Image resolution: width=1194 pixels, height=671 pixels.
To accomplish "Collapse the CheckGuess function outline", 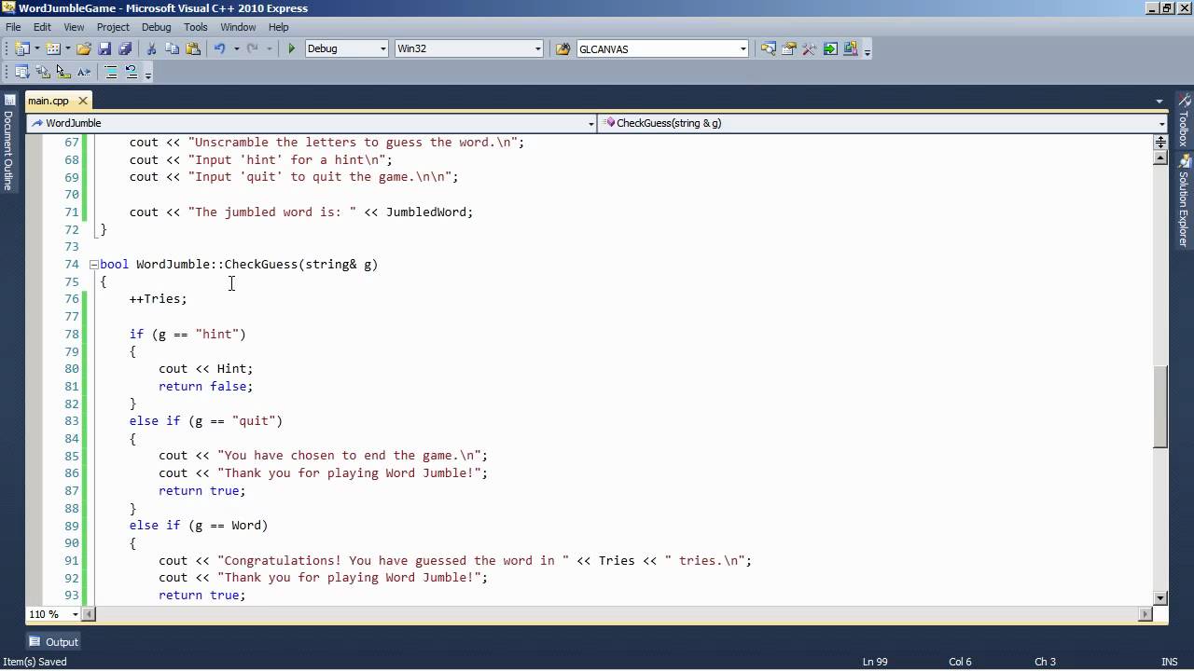I will tap(93, 265).
